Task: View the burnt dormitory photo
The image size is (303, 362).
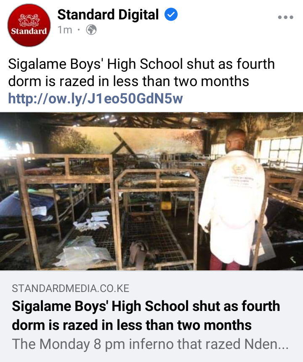Action: [151, 191]
